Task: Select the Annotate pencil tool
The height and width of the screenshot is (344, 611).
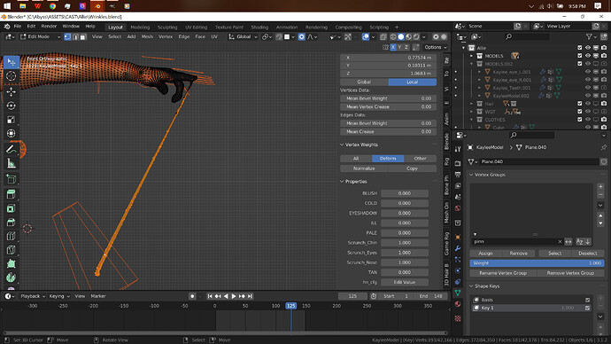Action: 11,149
